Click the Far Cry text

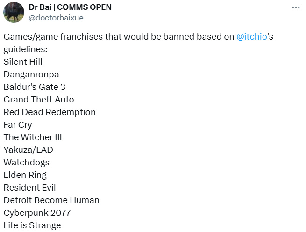tap(18, 125)
